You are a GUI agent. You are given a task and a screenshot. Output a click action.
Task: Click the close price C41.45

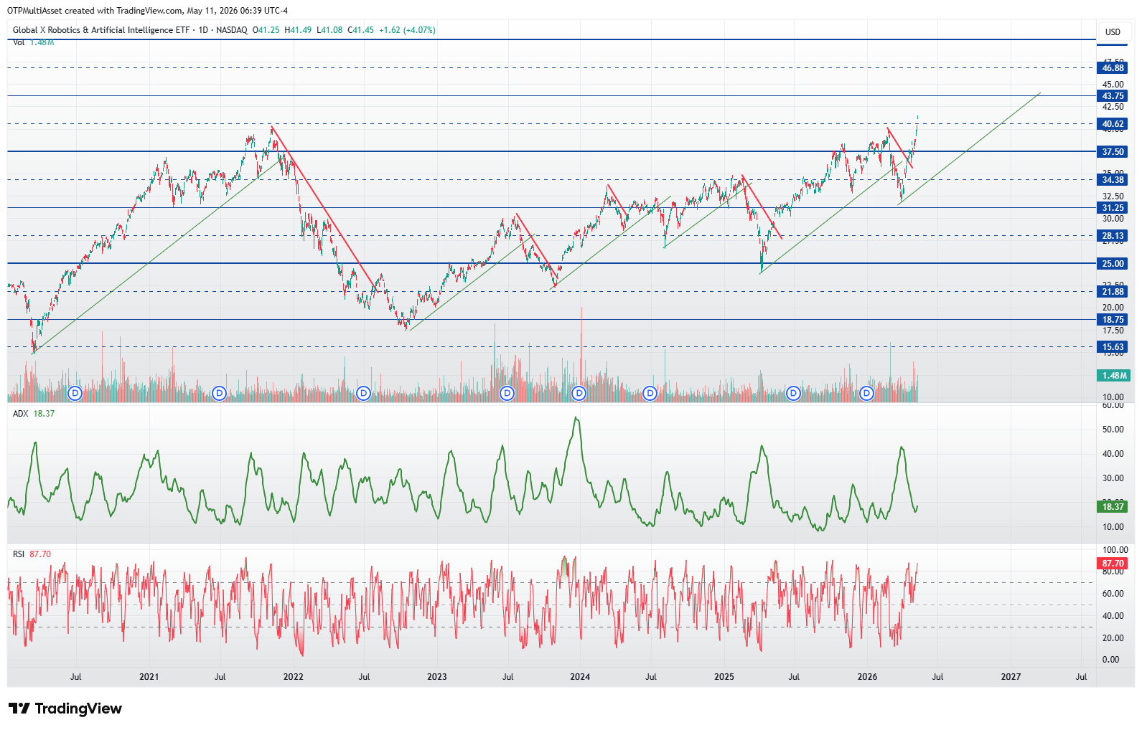pos(360,30)
